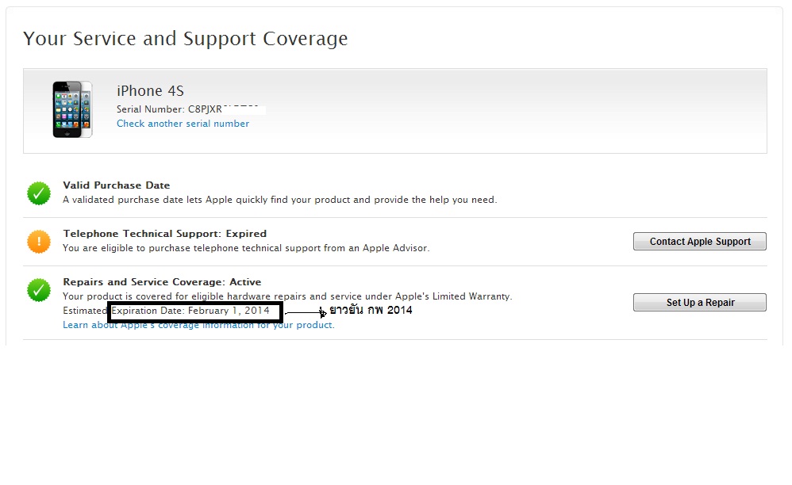
Task: Click the 'A validated purchase date lets Apple' sentence
Action: tap(280, 200)
